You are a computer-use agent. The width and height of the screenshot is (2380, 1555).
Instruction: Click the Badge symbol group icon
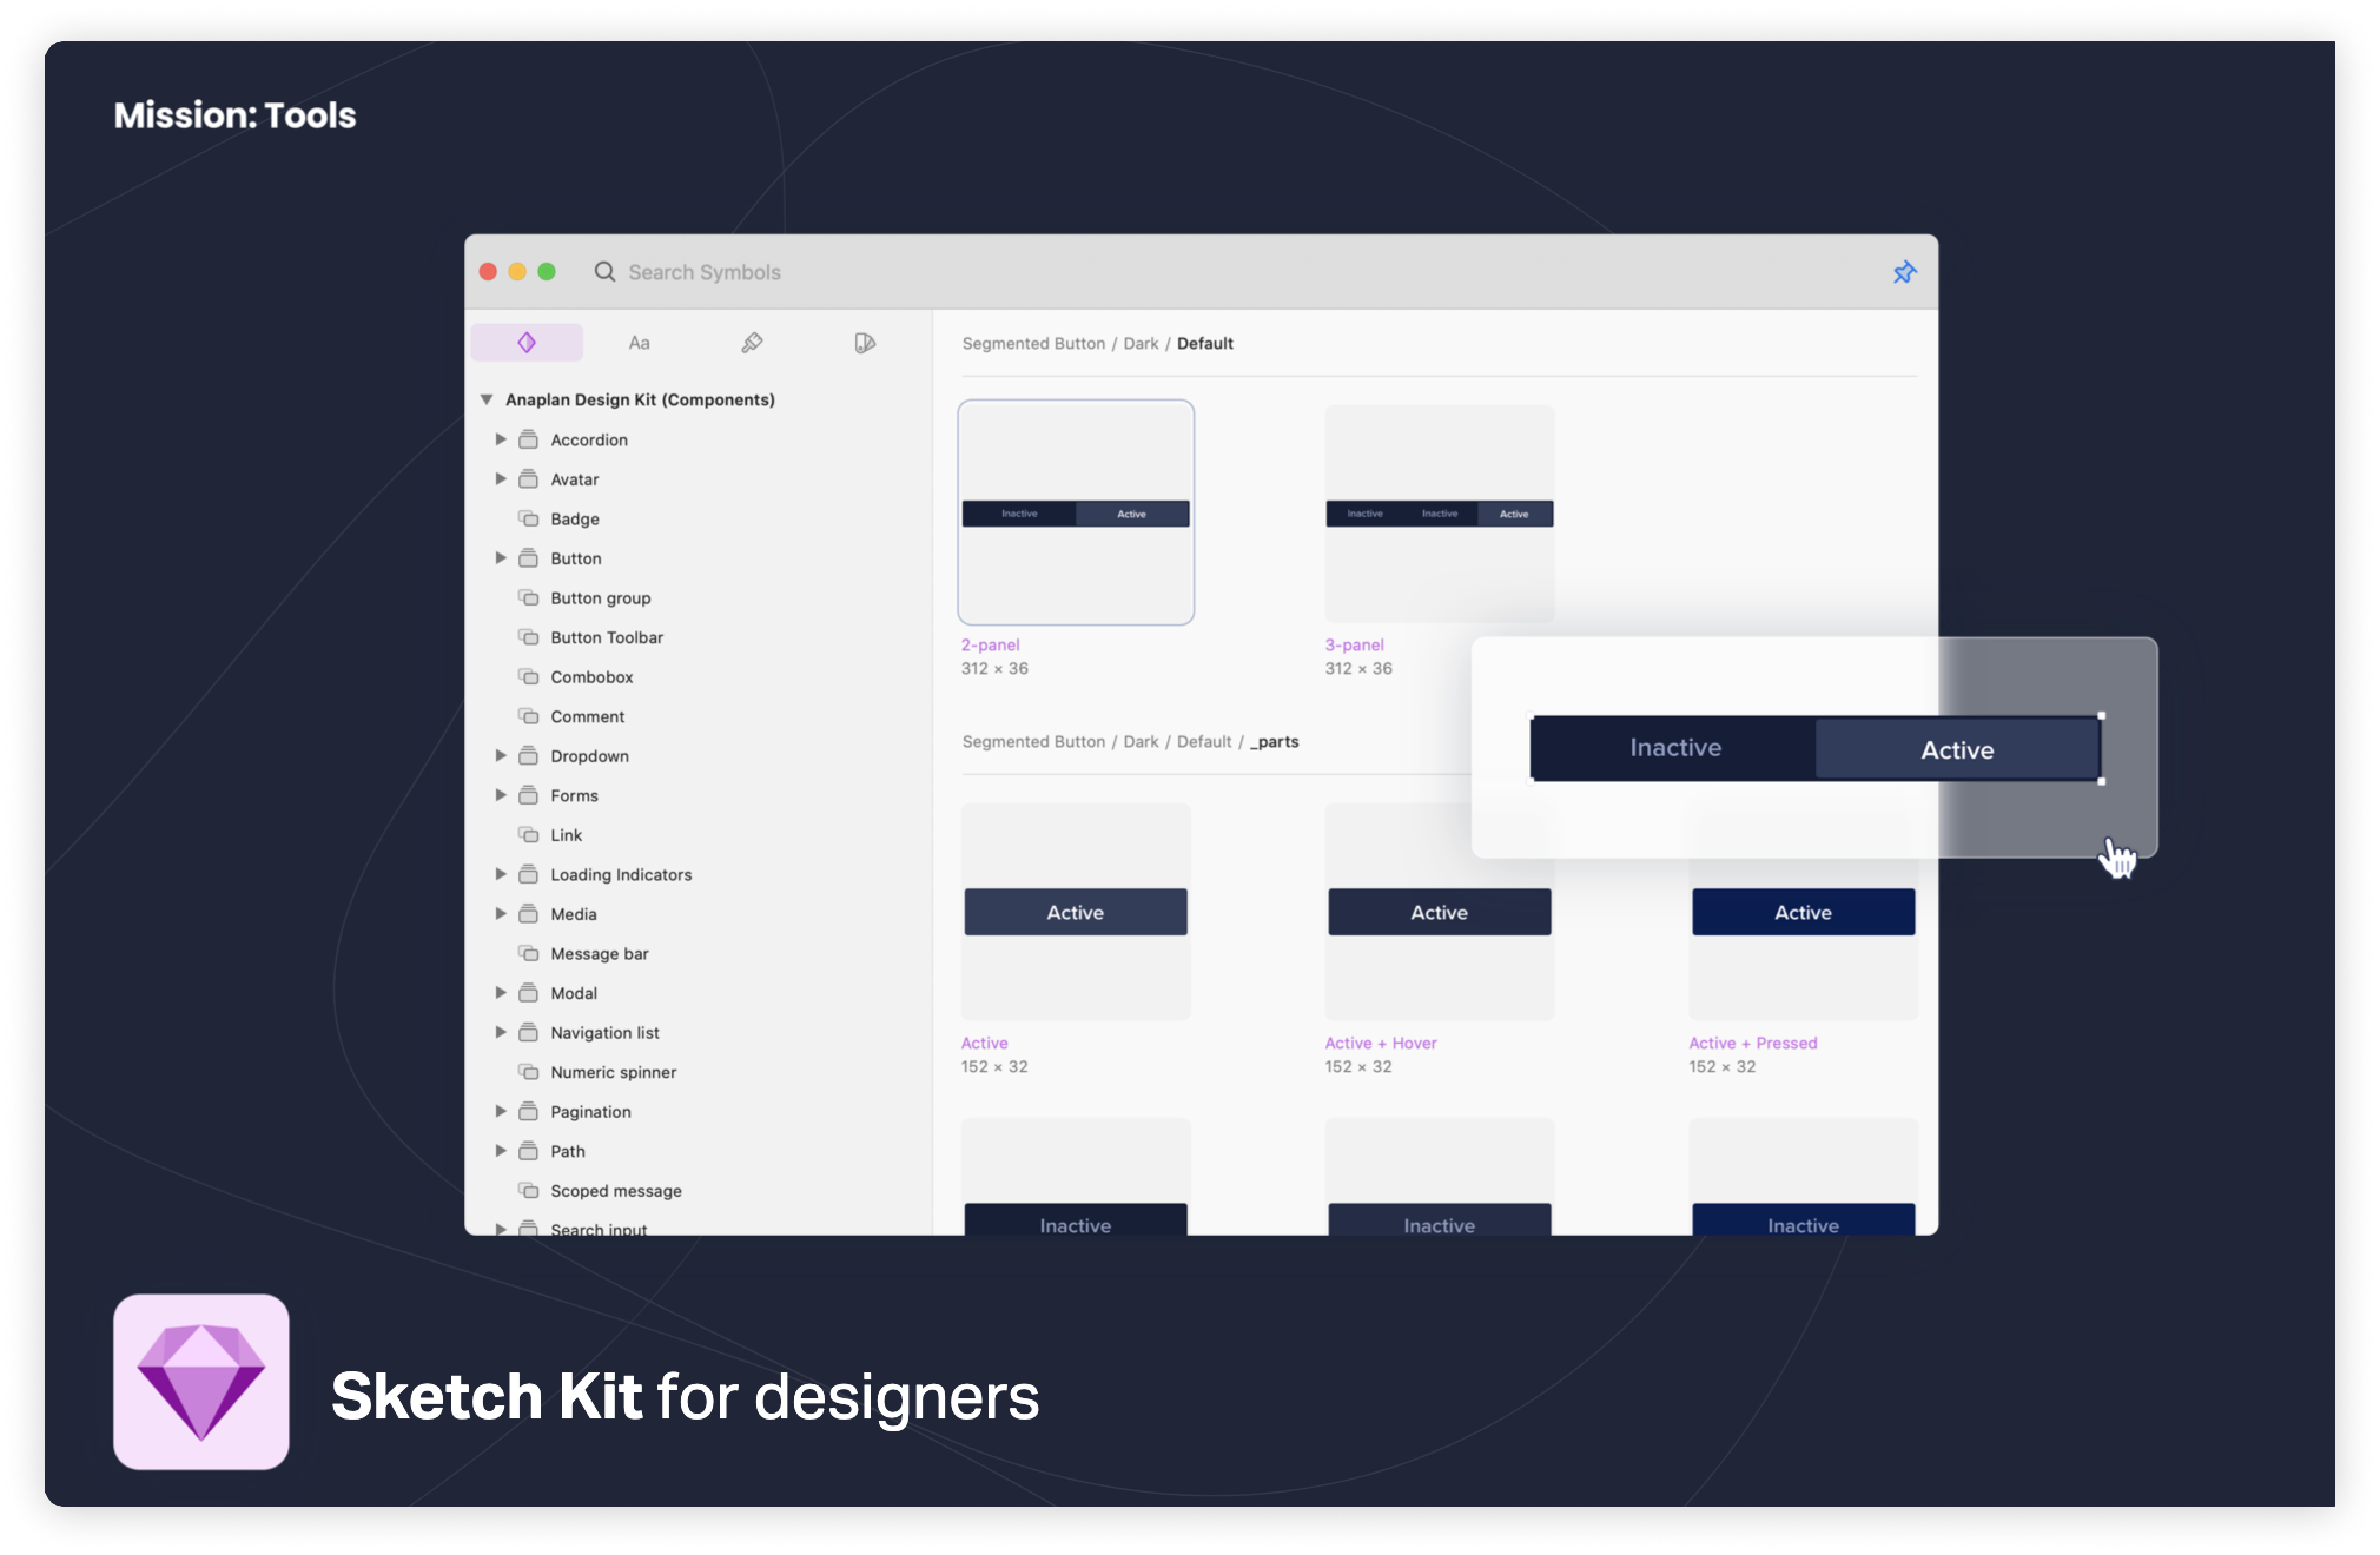point(528,519)
